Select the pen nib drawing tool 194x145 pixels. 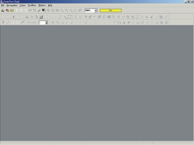pos(3,23)
